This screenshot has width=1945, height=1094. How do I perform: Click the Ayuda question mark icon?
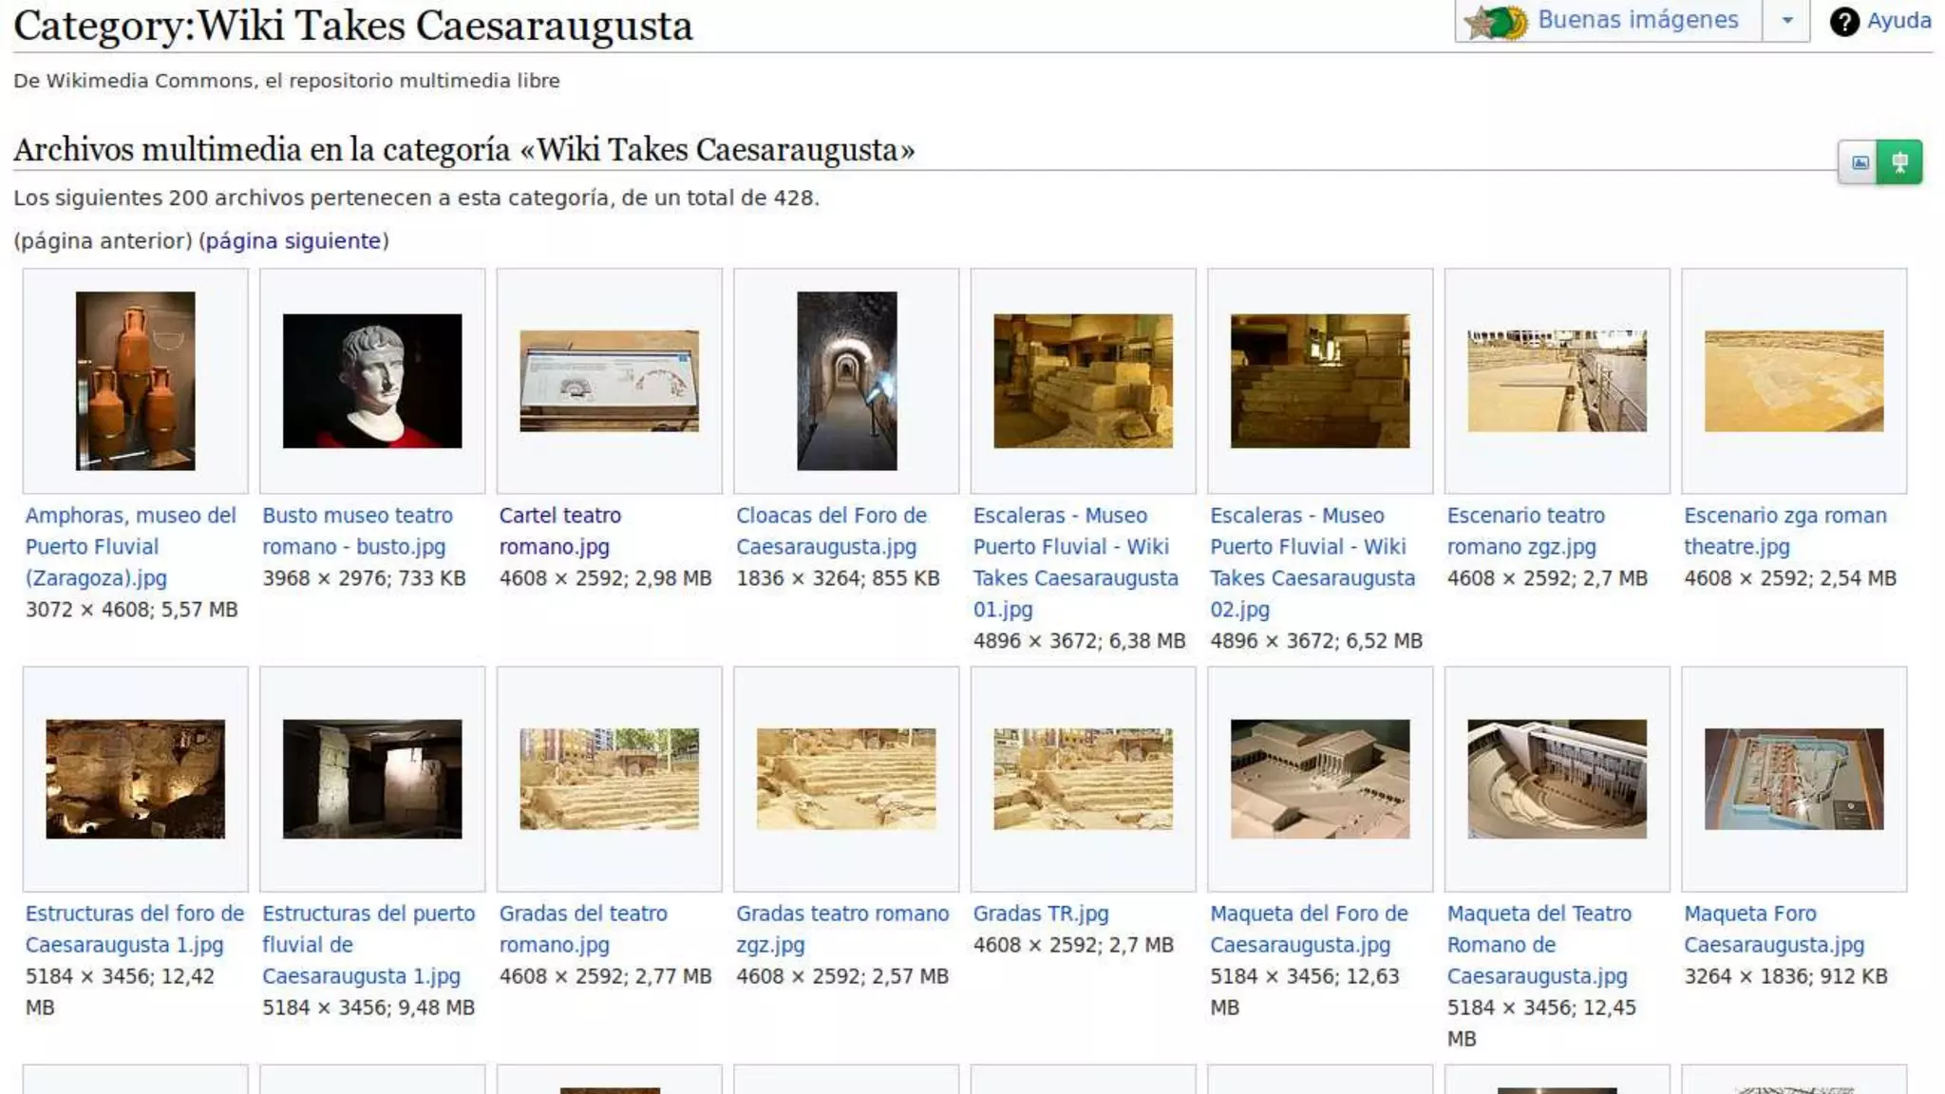pyautogui.click(x=1843, y=21)
